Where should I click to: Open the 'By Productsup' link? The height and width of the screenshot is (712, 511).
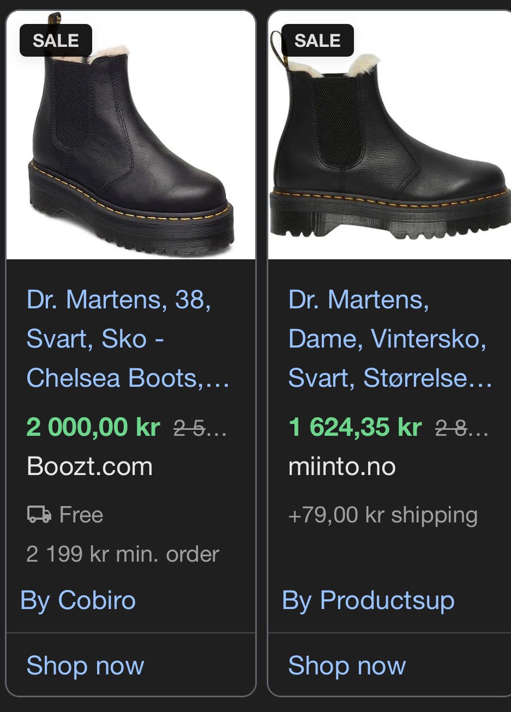[368, 600]
